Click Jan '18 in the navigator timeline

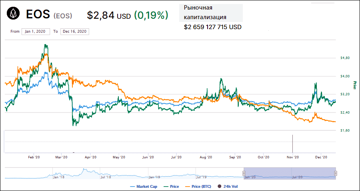(x=58, y=176)
